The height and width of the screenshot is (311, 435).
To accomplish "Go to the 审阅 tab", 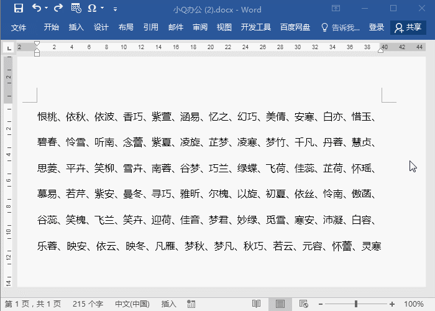I will click(200, 27).
